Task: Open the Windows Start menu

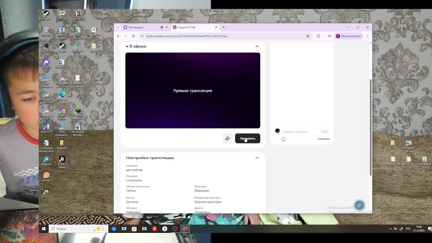Action: click(44, 229)
